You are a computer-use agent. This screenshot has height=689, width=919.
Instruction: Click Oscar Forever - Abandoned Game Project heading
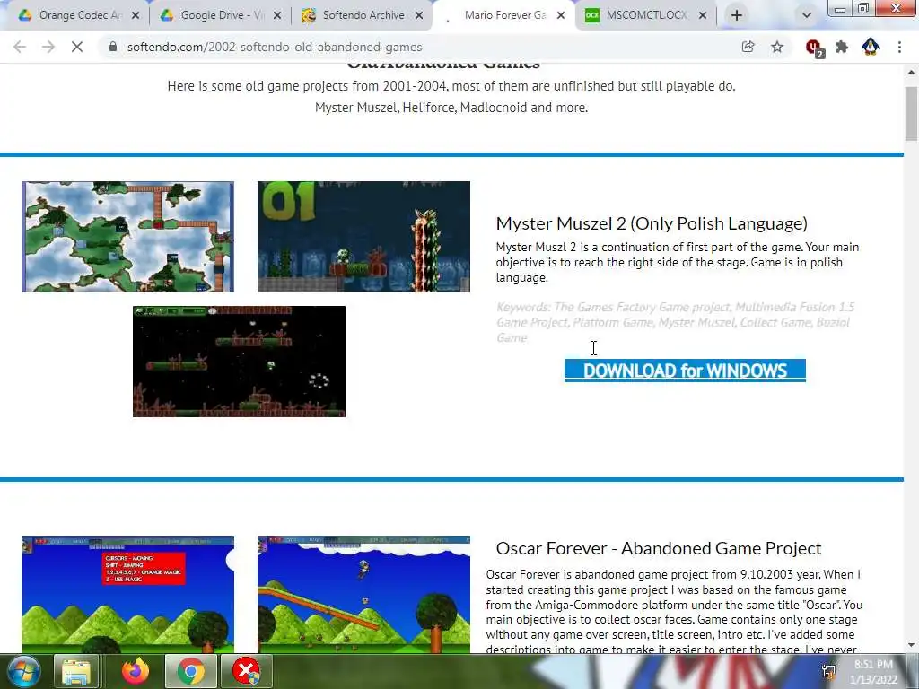pos(659,548)
